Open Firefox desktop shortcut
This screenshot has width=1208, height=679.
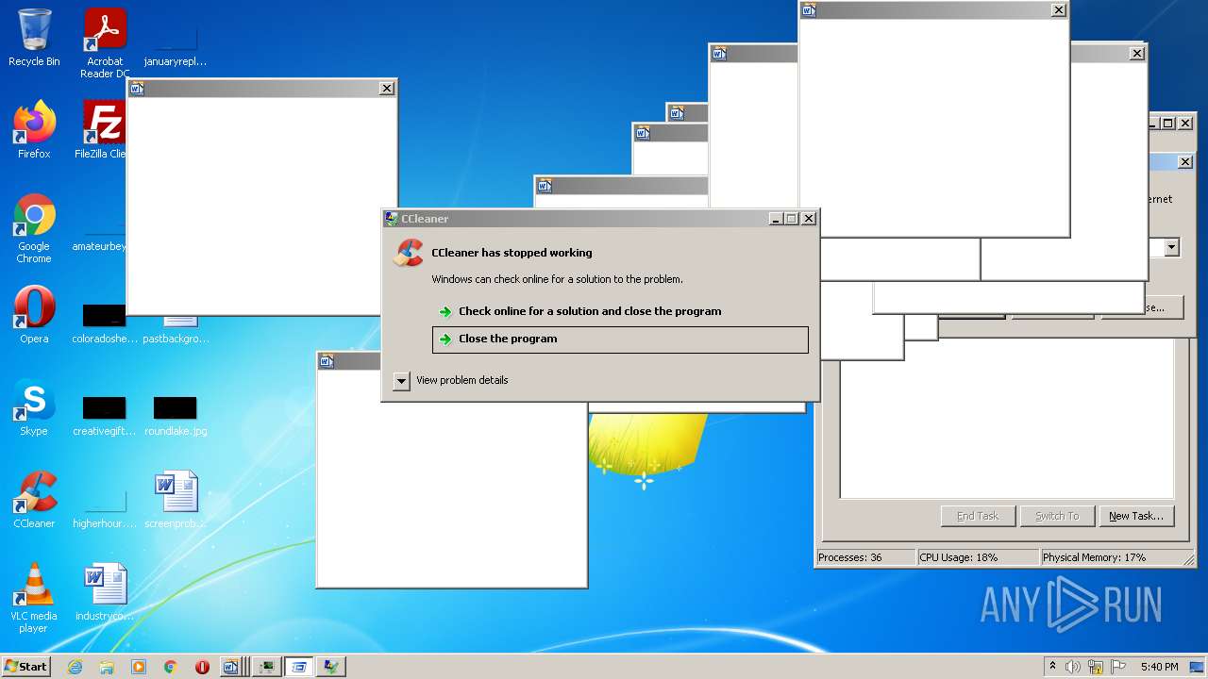coord(34,130)
